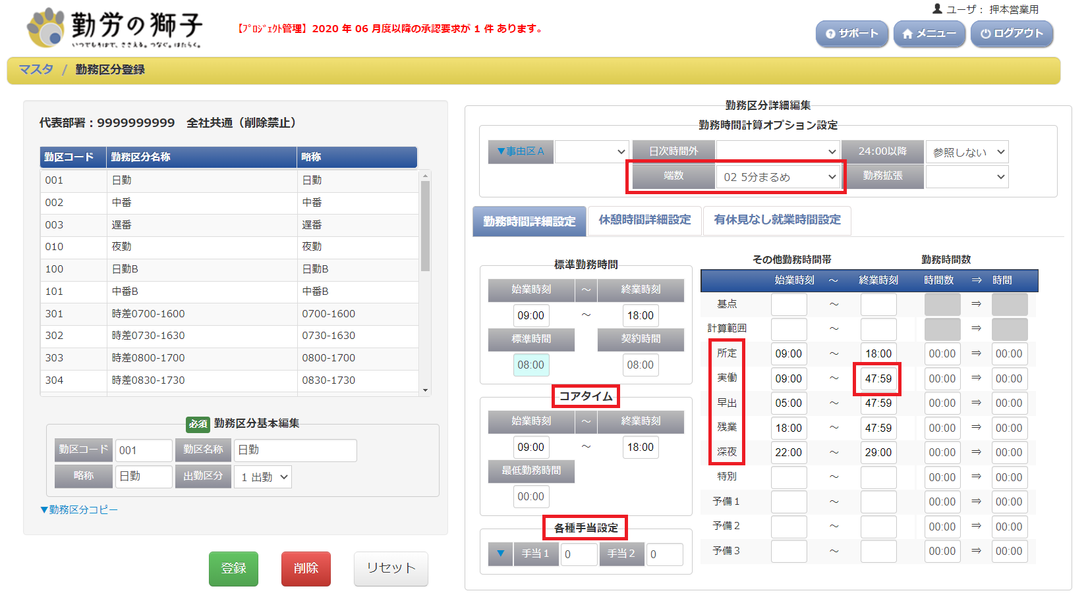The width and height of the screenshot is (1088, 595).
Task: Click the list scrollbar up arrow
Action: tap(425, 175)
